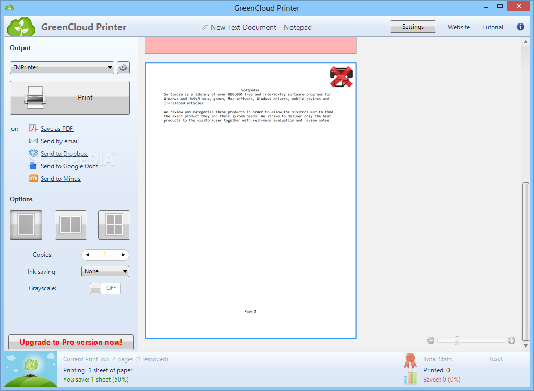Viewport: 534px width, 391px height.
Task: Click 'New Text Document - Notepad' title
Action: (x=261, y=27)
